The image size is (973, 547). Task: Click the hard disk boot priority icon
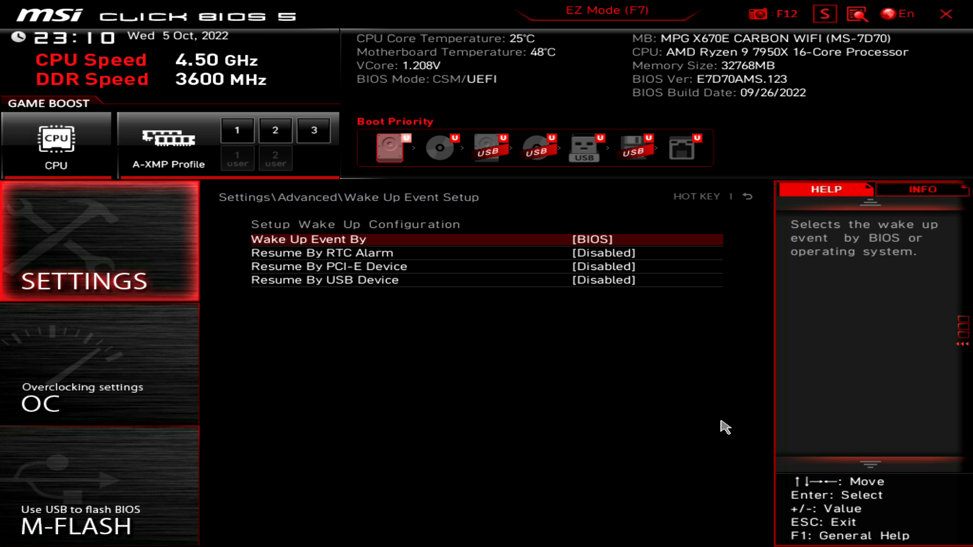[x=390, y=148]
